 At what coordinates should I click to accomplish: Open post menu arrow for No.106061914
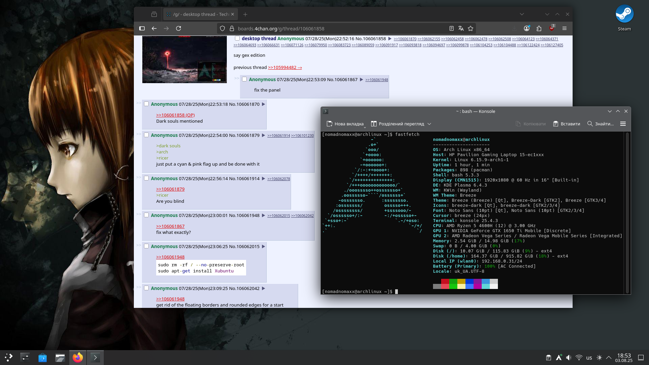click(263, 178)
